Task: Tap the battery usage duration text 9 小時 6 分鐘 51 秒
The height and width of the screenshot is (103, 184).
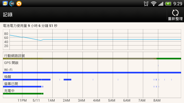Action: coord(43,26)
